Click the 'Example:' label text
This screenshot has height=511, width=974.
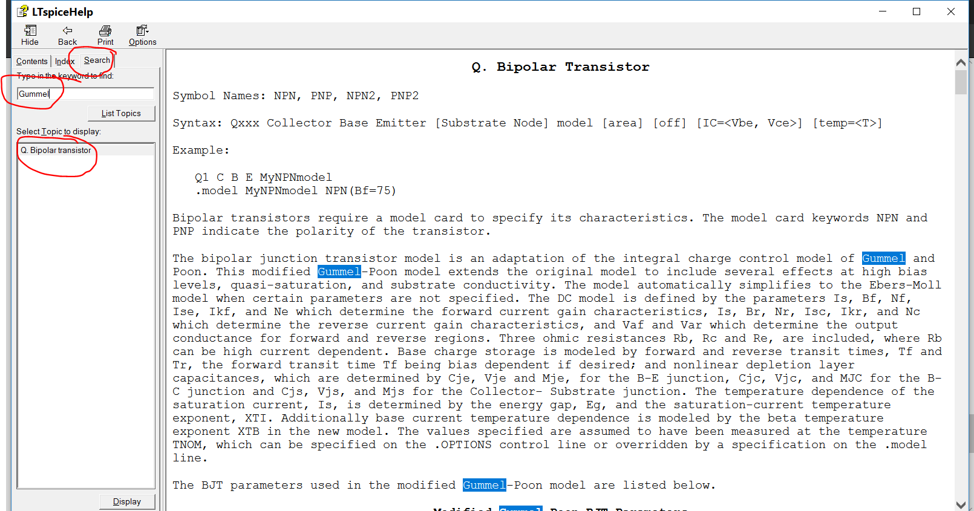point(201,150)
